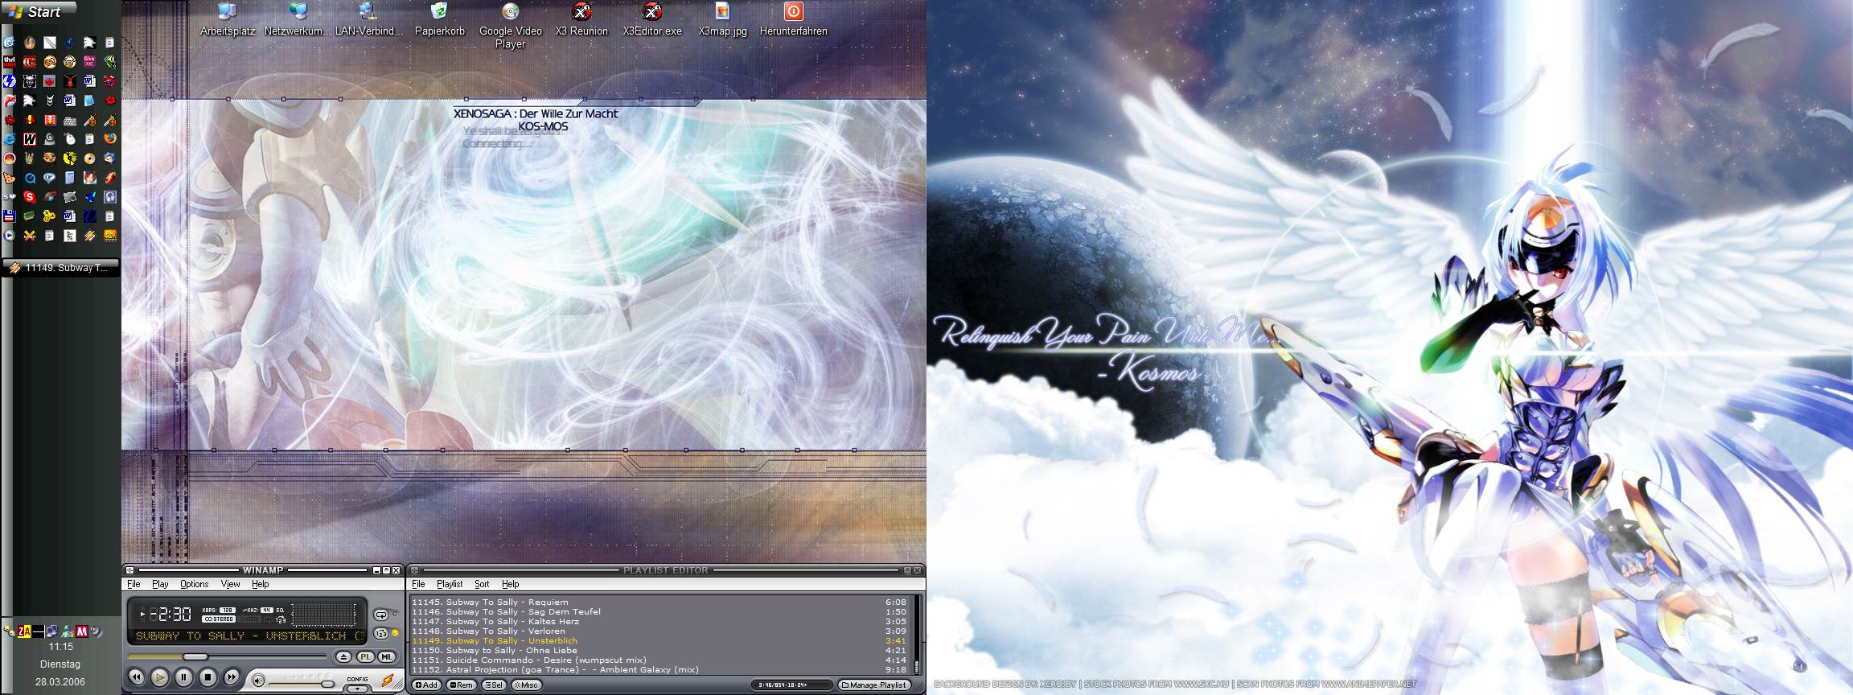Click the Windows Start button
This screenshot has width=1853, height=695.
coord(37,12)
